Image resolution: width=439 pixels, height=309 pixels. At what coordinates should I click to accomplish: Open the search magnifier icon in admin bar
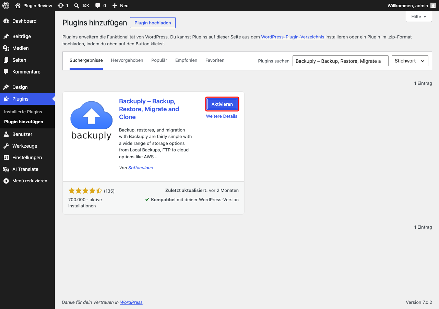click(x=77, y=5)
